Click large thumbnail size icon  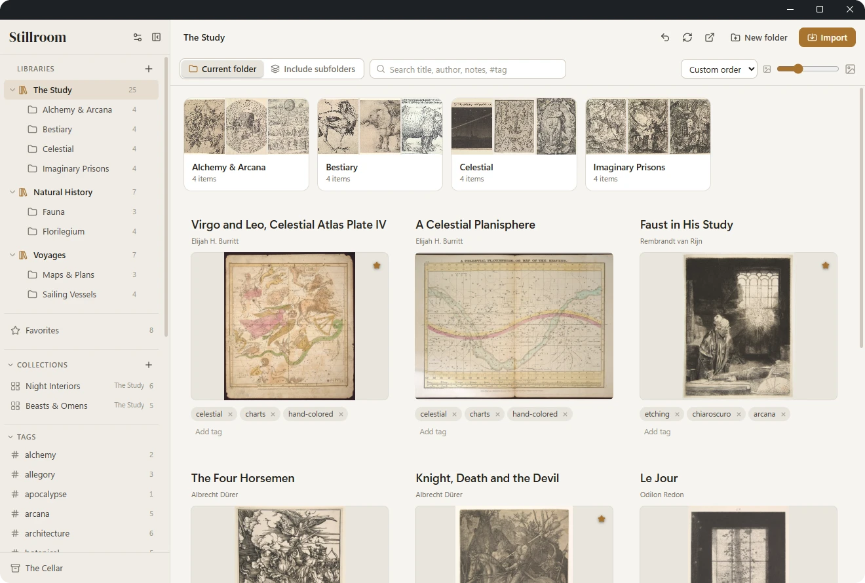click(x=850, y=69)
